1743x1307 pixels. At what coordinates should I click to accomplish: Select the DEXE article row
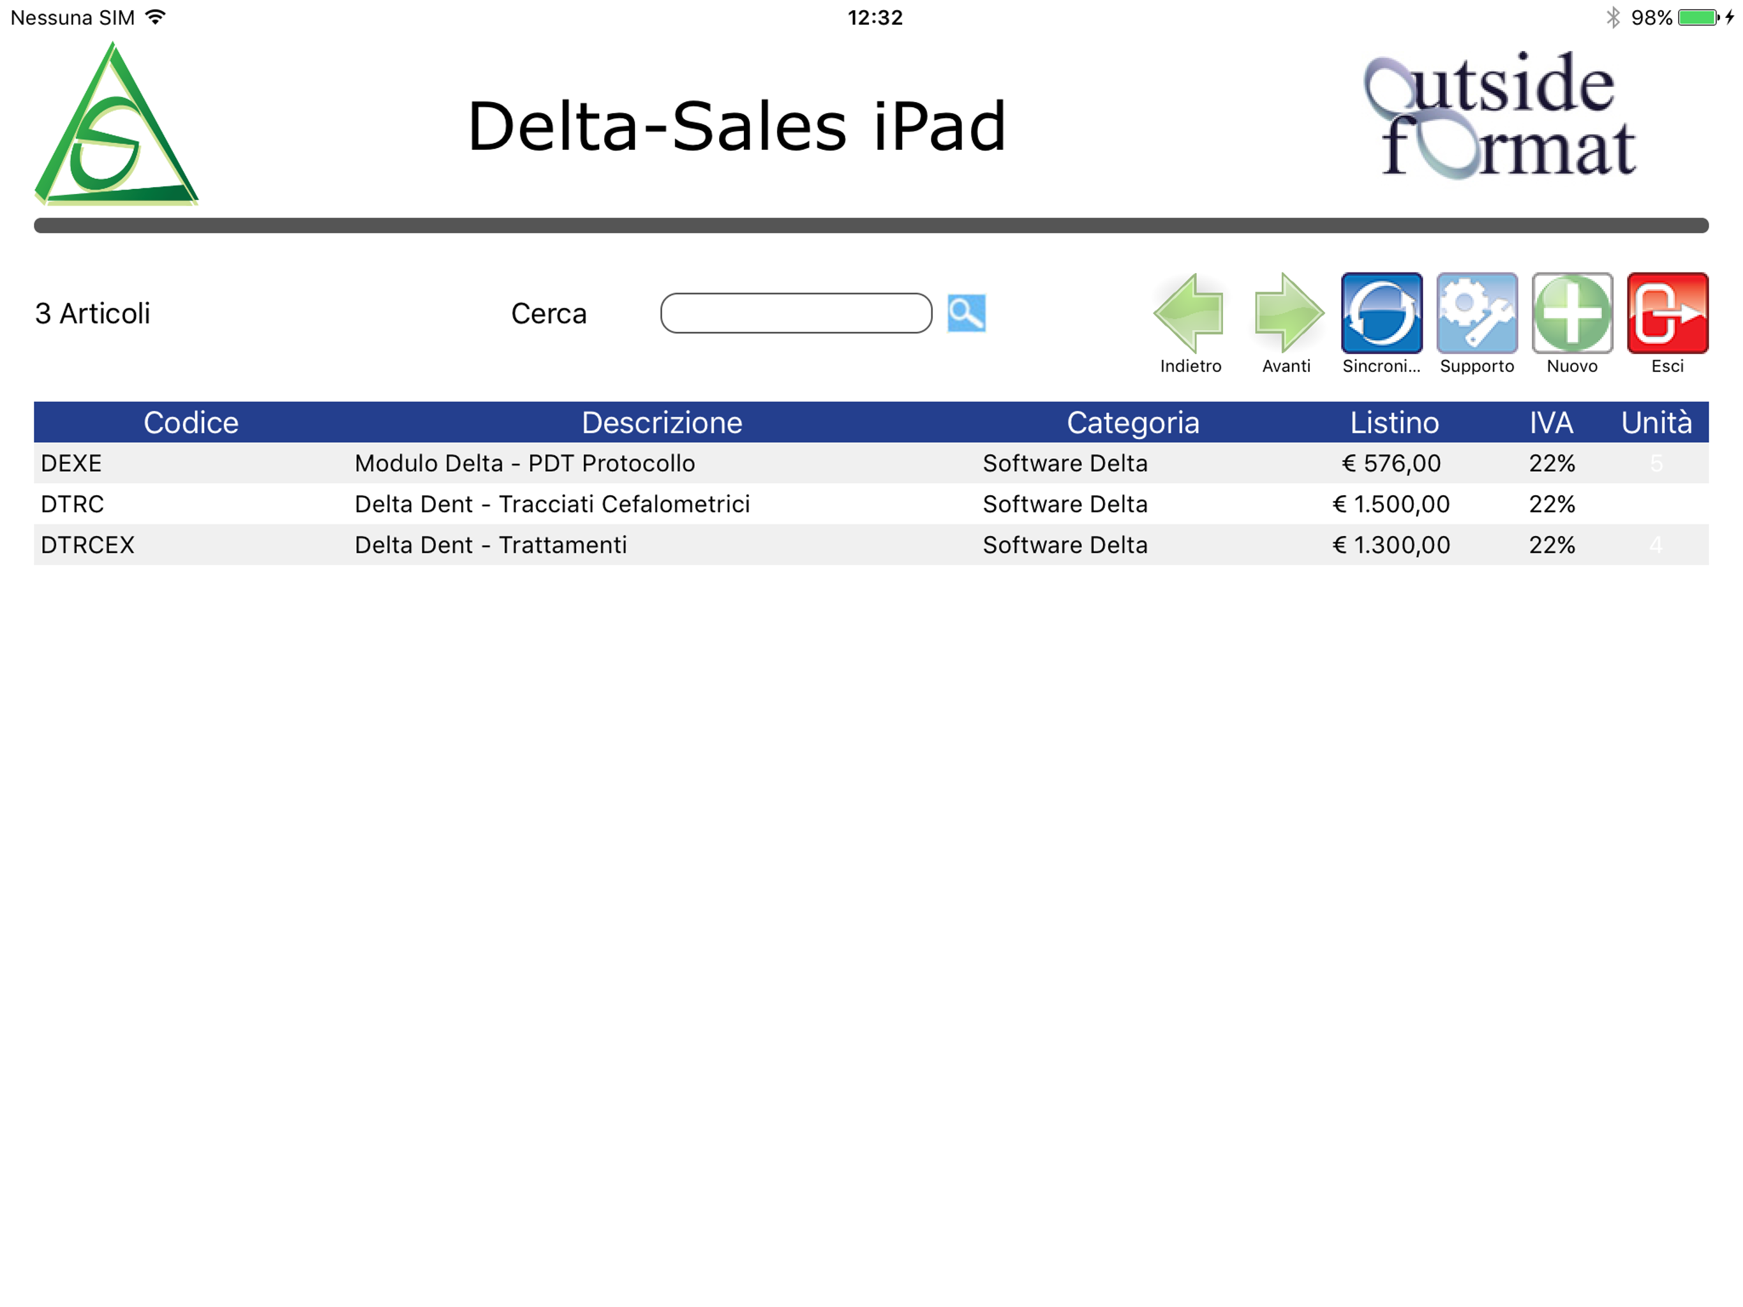71,463
